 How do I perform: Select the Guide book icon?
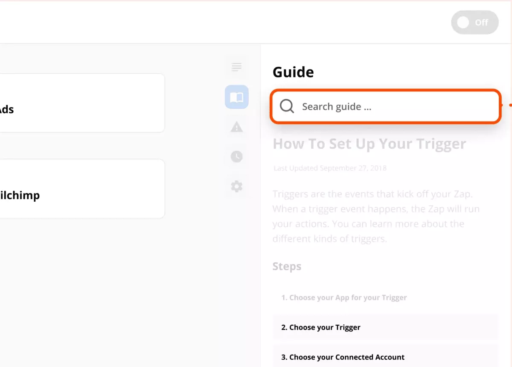click(236, 97)
